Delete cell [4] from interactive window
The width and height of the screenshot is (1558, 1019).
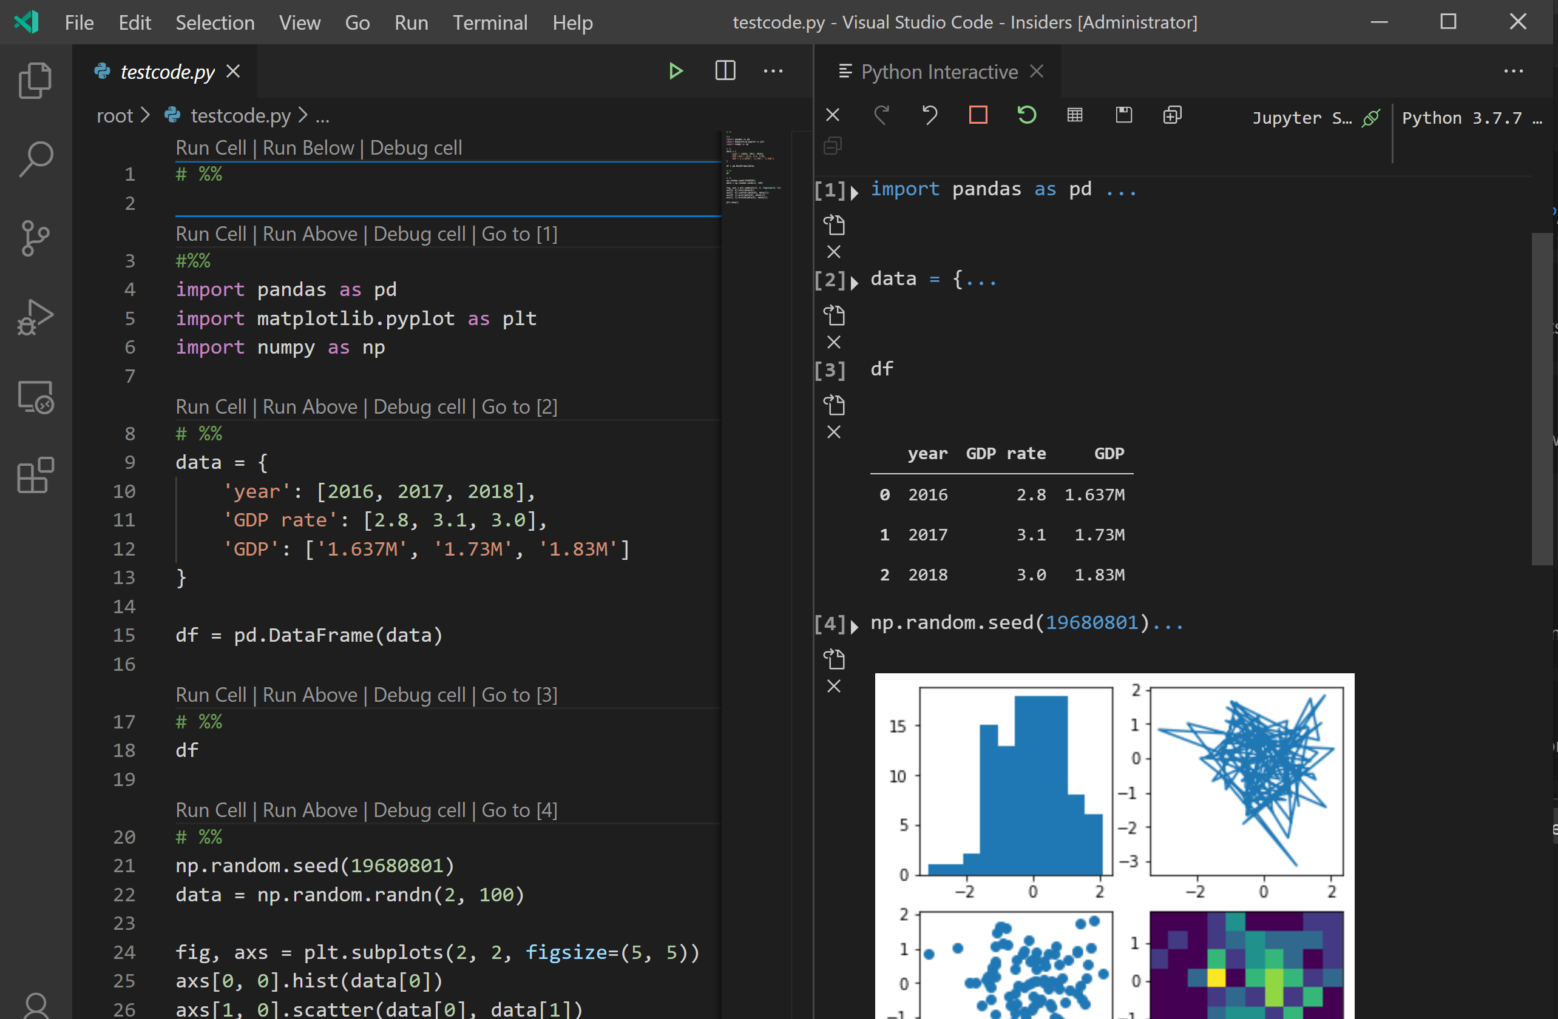834,686
